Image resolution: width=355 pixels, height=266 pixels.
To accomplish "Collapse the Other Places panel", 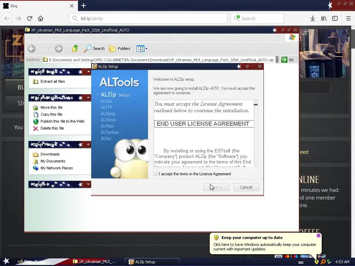I will coord(88,144).
